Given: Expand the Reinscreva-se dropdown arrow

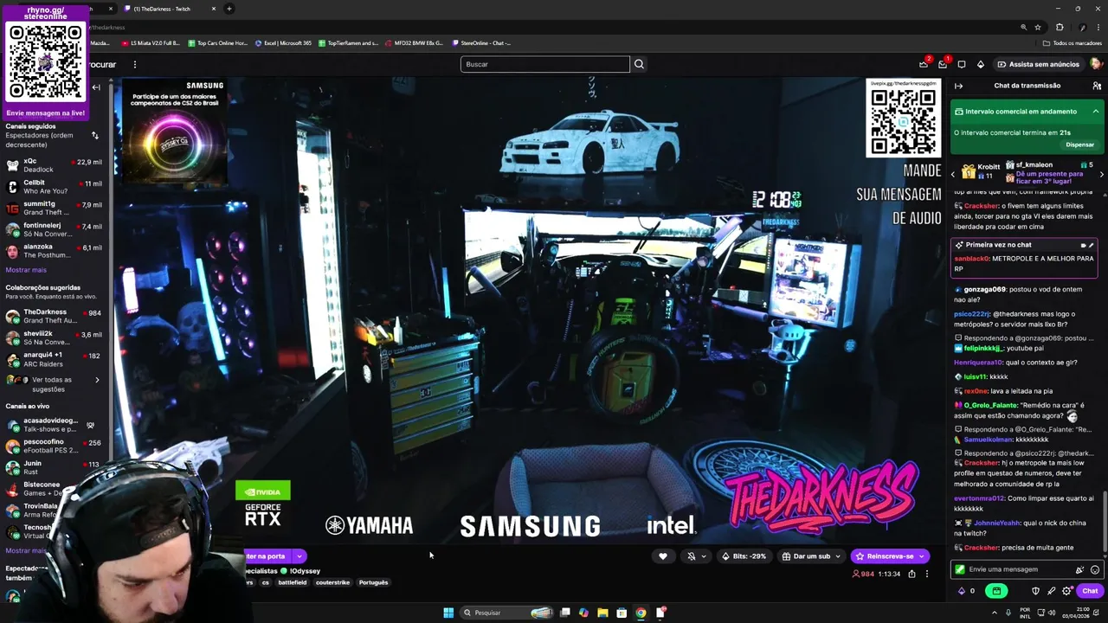Looking at the screenshot, I should [922, 556].
